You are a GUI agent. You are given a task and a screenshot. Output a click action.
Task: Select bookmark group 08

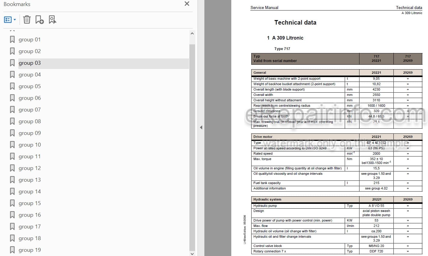[29, 121]
